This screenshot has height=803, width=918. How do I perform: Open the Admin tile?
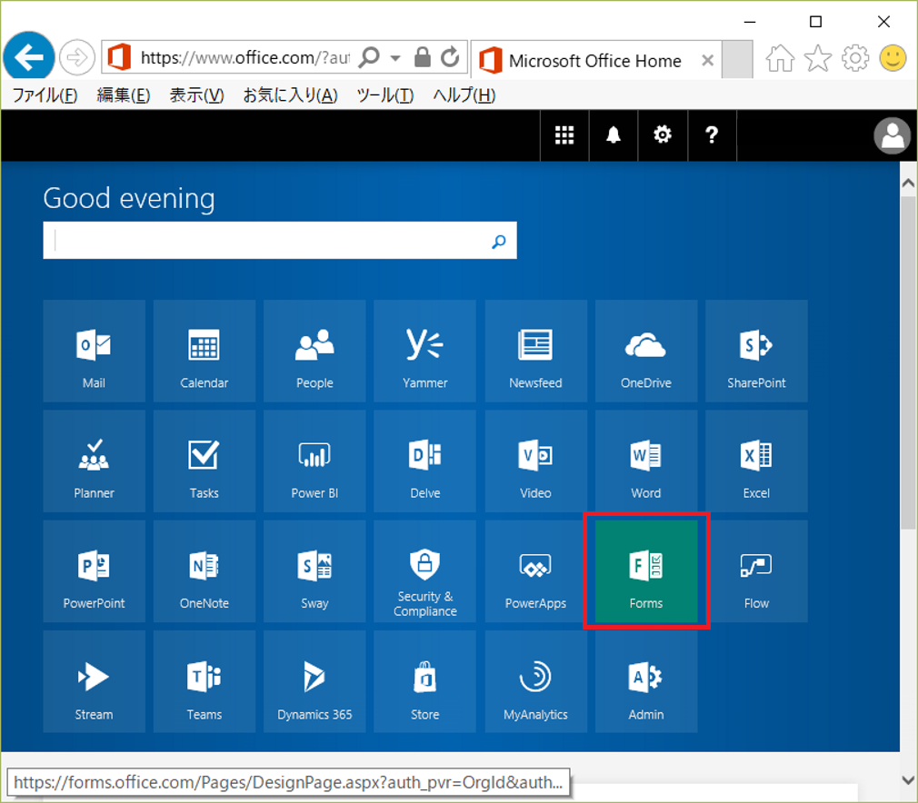coord(646,681)
